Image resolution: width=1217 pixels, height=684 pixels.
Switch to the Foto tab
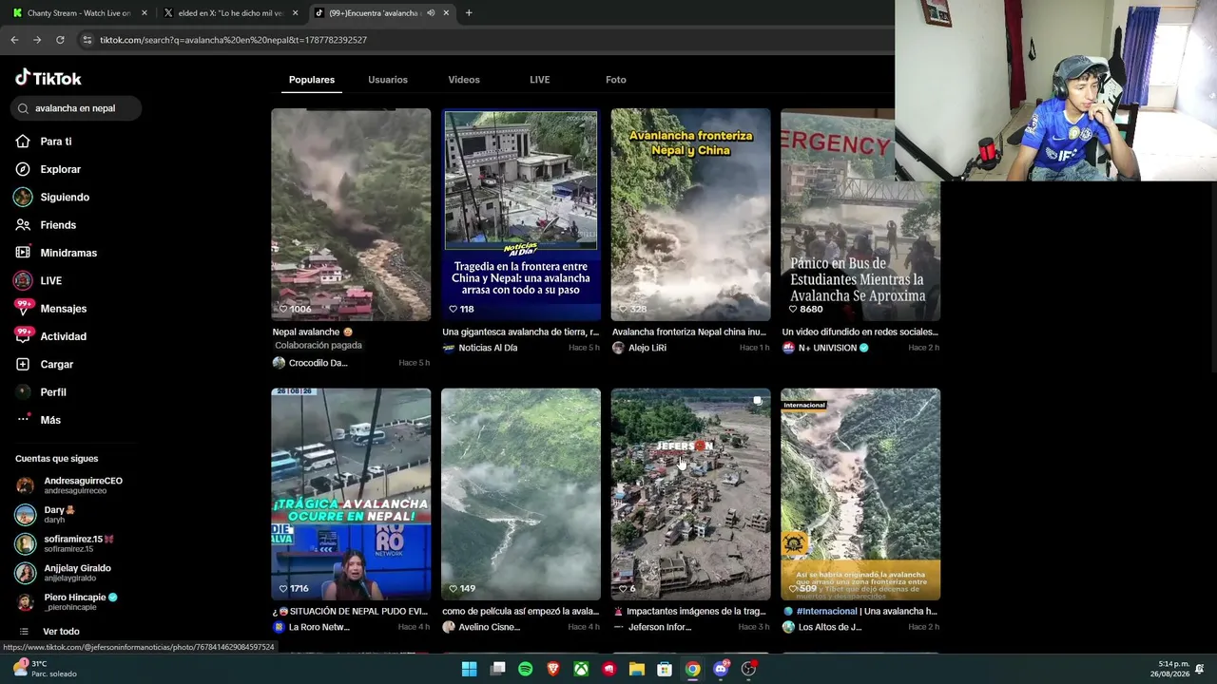(x=616, y=80)
